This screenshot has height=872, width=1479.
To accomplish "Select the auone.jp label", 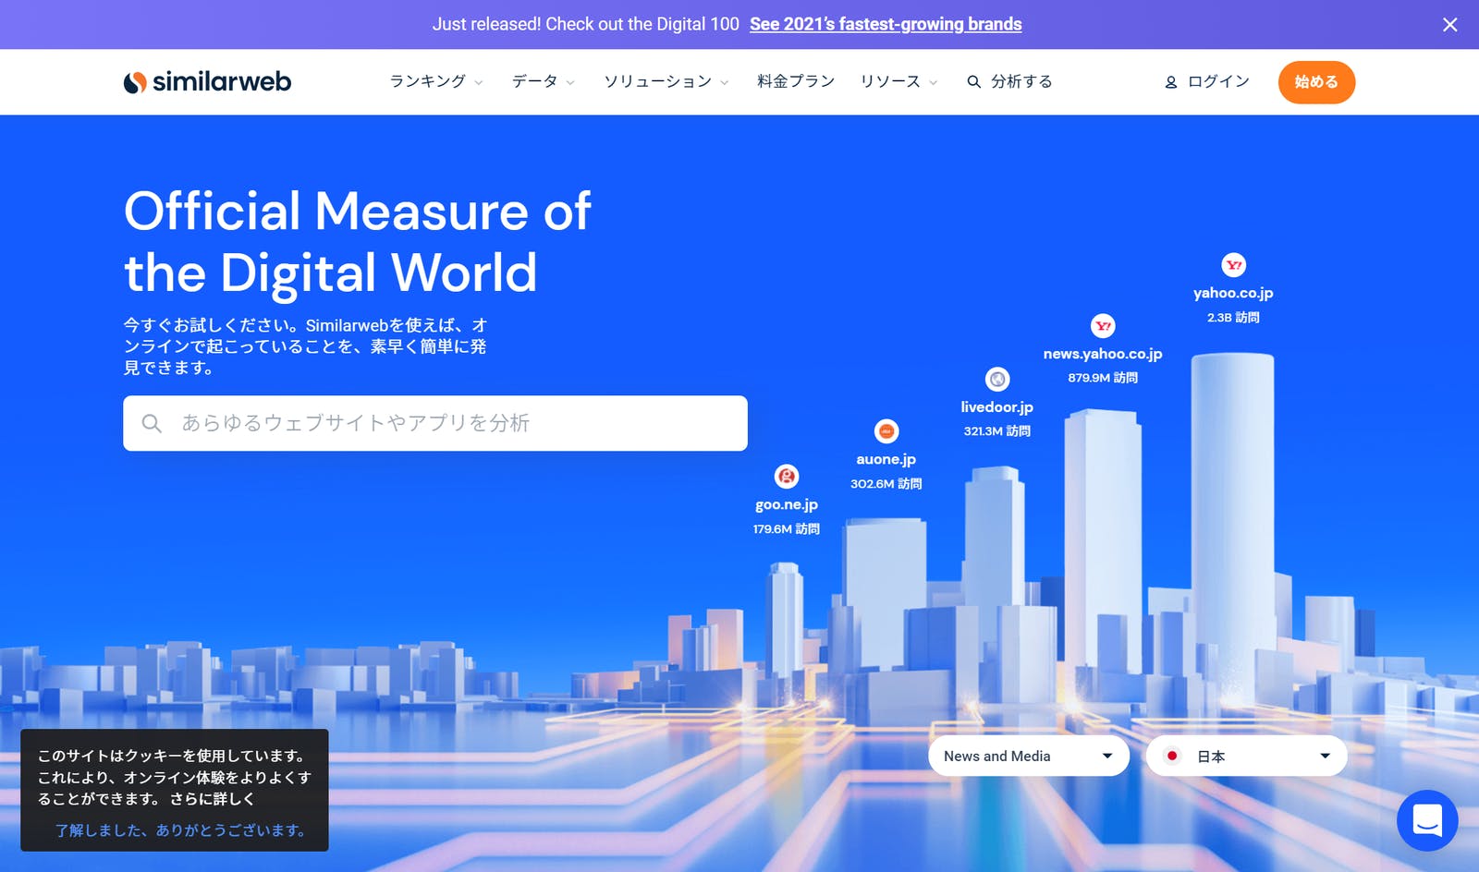I will pyautogui.click(x=886, y=459).
